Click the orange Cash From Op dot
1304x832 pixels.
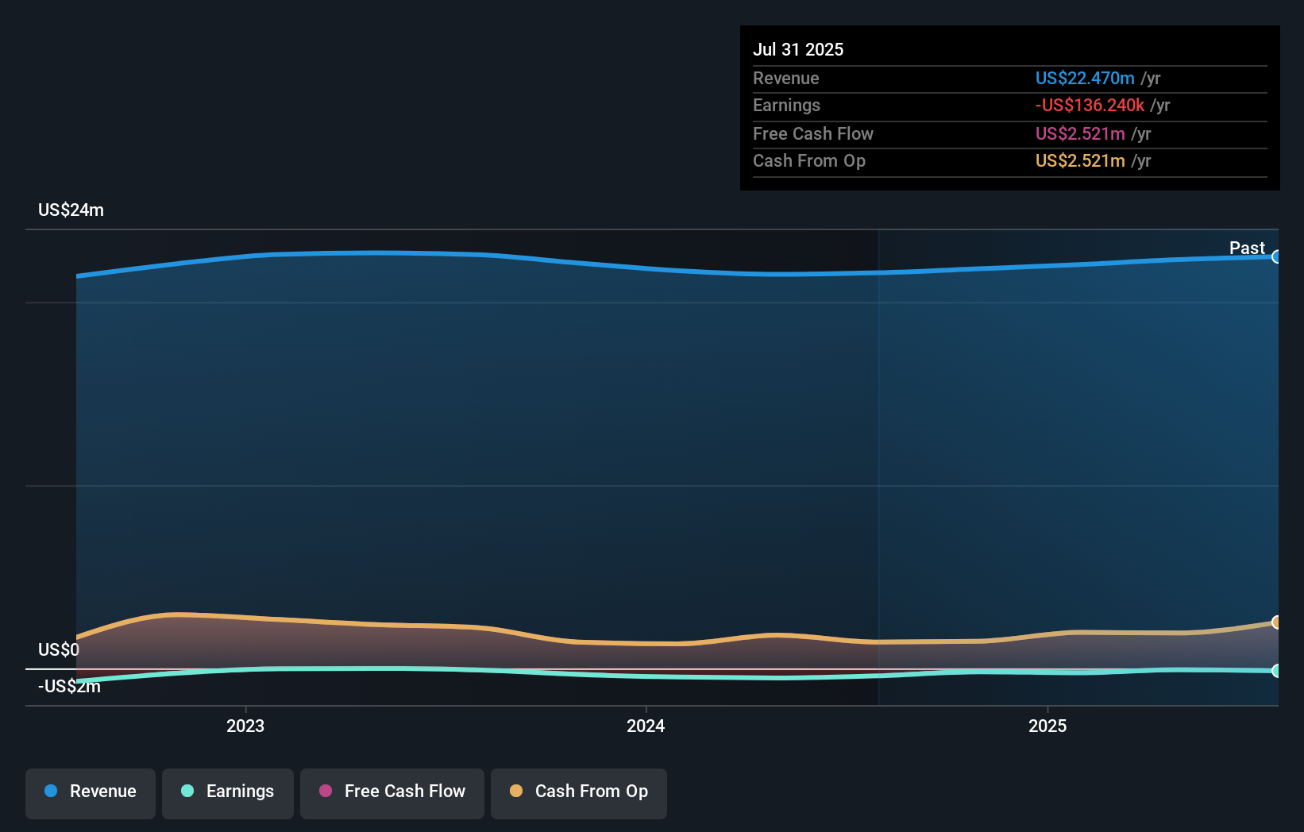tap(516, 791)
